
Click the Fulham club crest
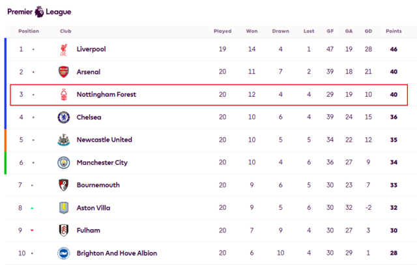[x=63, y=231]
